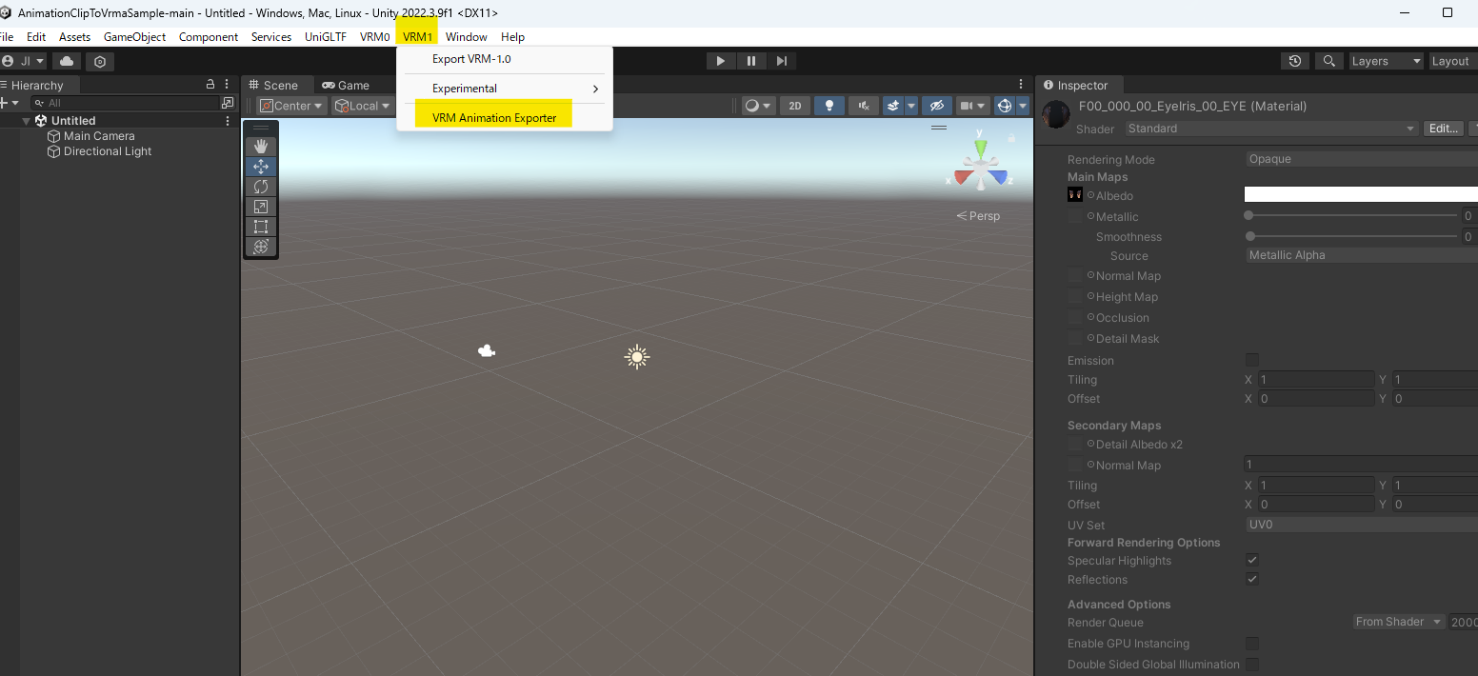This screenshot has height=676, width=1478.
Task: Open the Rendering Mode Opaque dropdown
Action: coord(1362,159)
